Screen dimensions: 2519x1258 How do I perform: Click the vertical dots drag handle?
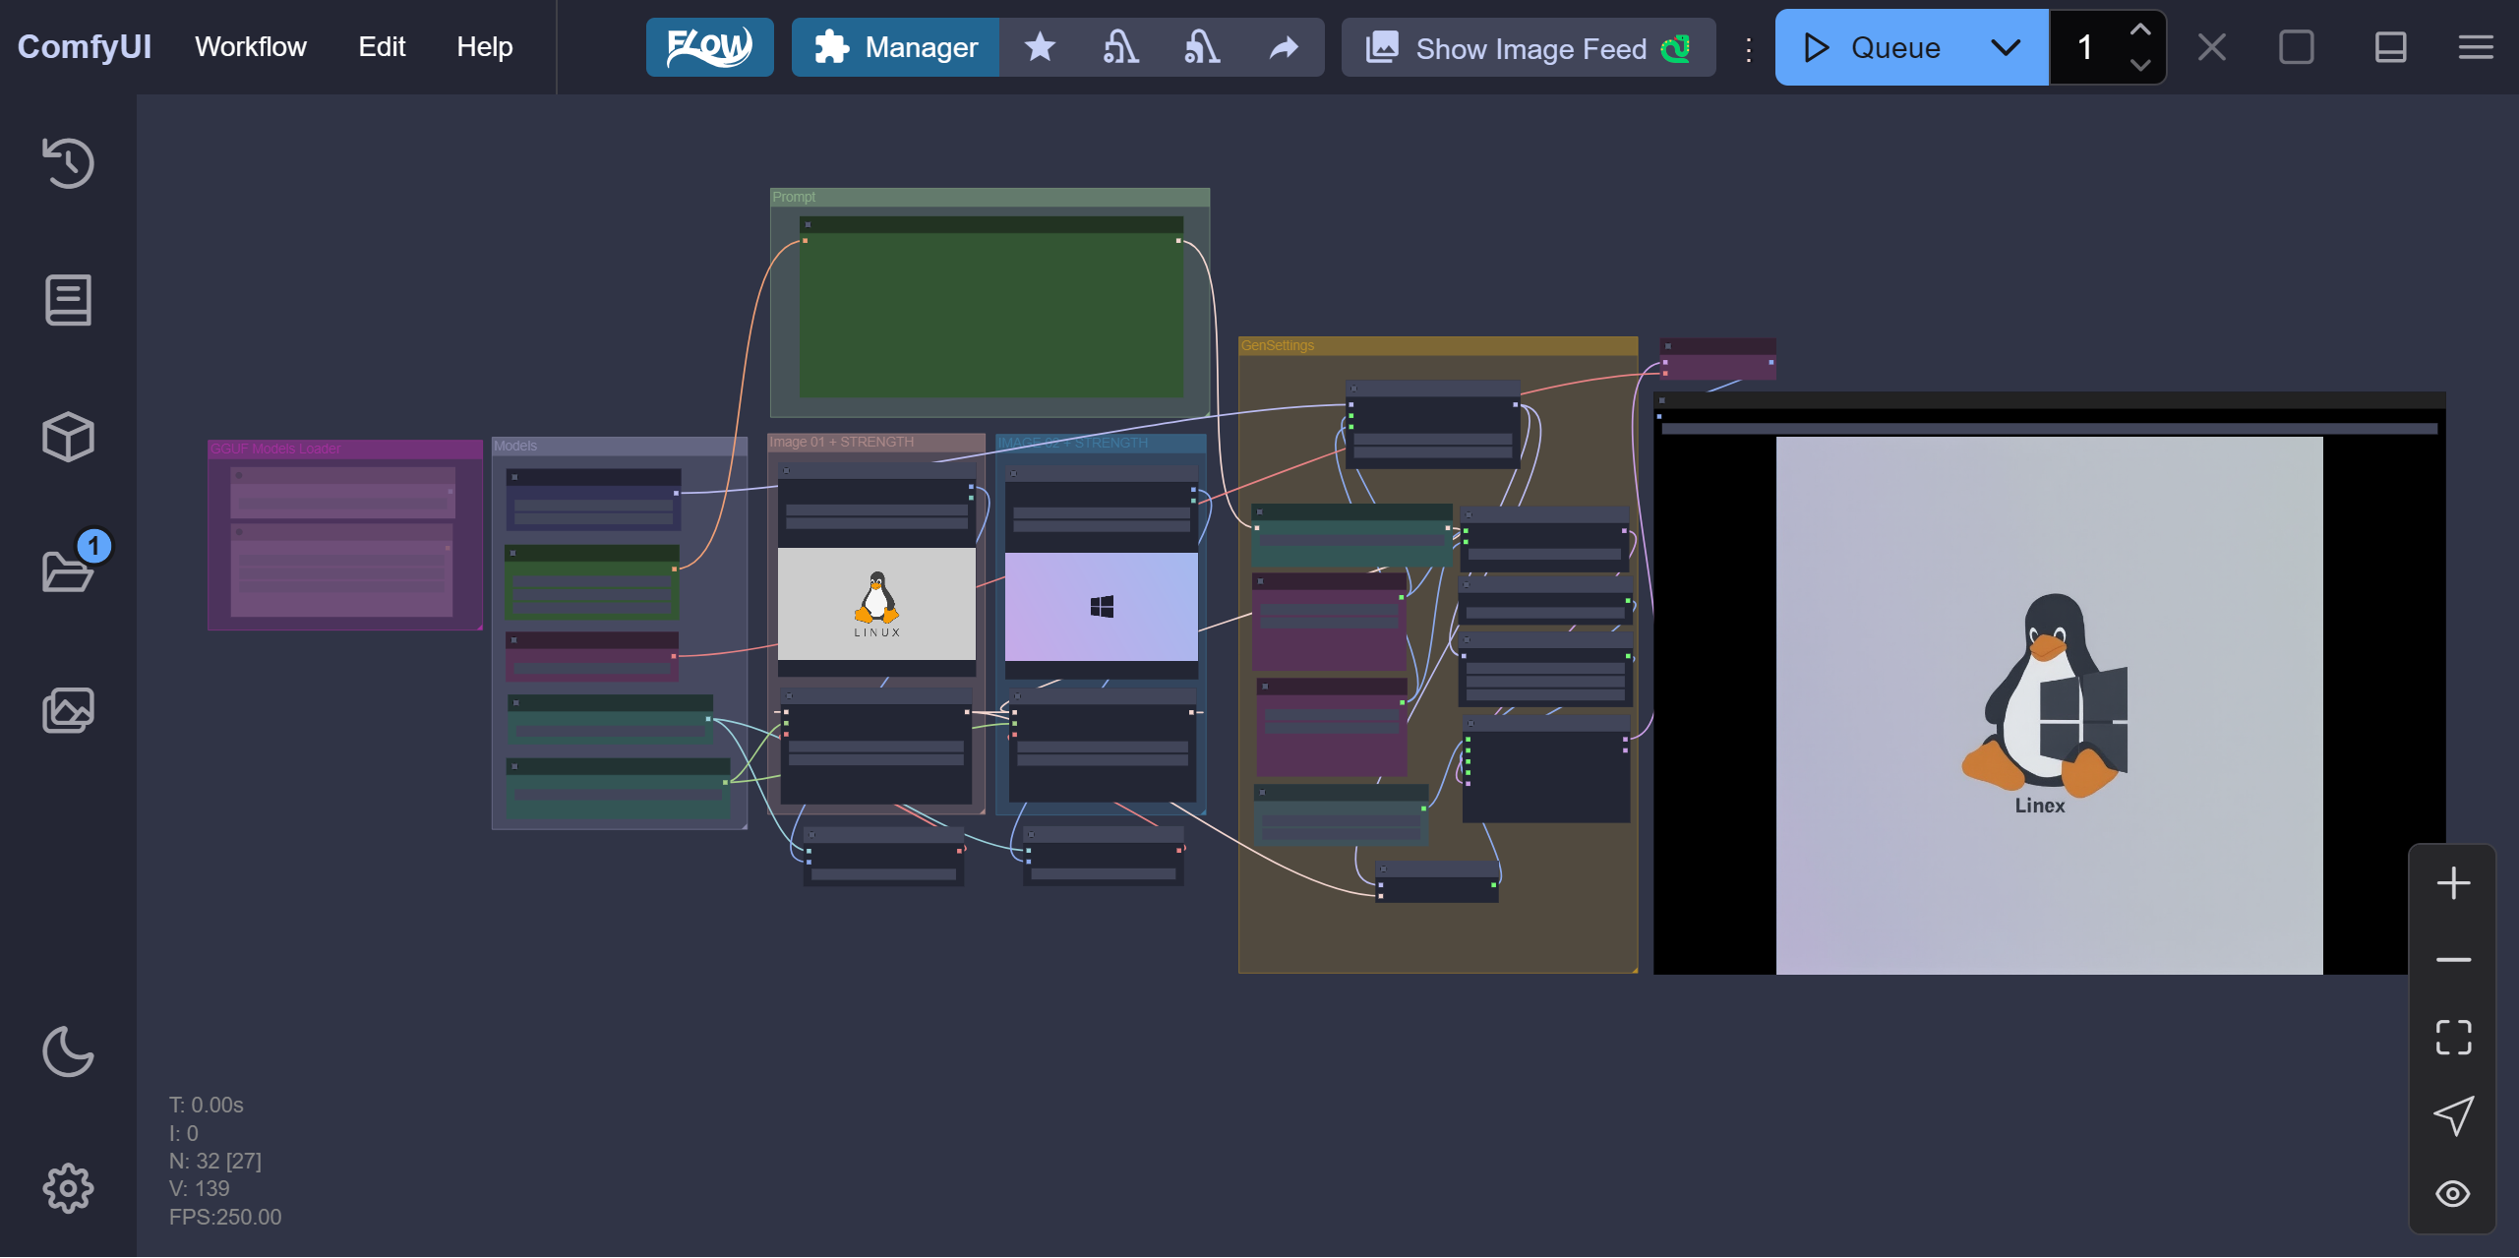pos(1748,49)
